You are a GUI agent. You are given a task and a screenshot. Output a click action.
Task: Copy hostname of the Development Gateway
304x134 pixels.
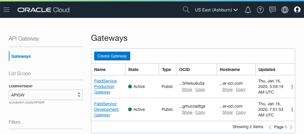pos(241,113)
